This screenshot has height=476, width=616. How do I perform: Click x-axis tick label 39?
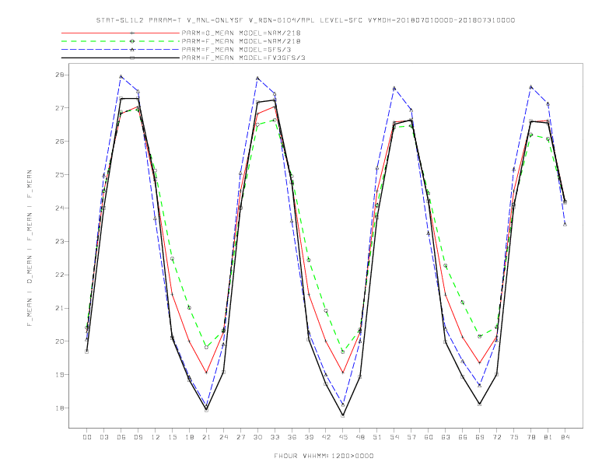(309, 437)
